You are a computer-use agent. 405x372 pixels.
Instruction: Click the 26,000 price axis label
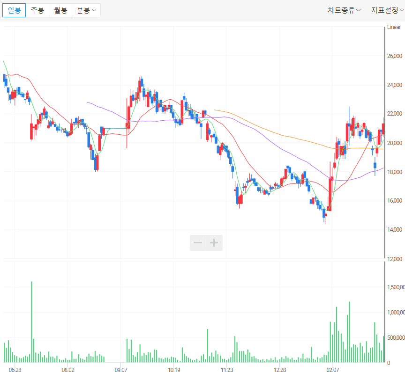tap(394, 56)
